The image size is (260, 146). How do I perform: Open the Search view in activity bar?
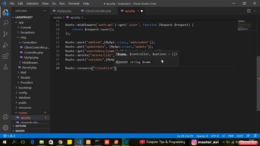5,23
